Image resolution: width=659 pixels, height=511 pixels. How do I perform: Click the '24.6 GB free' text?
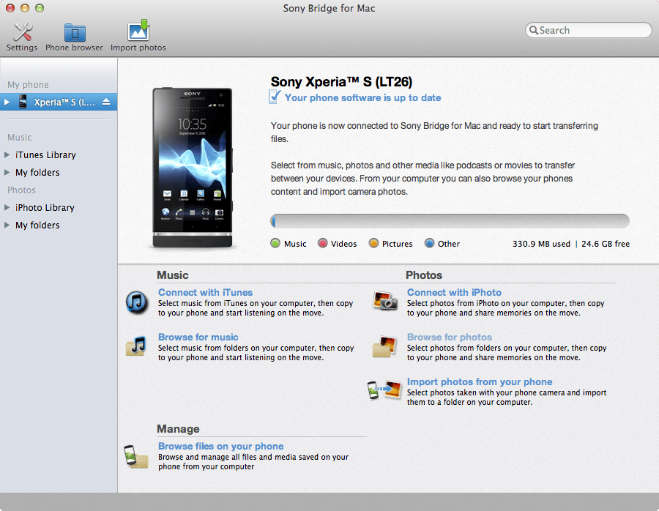606,244
